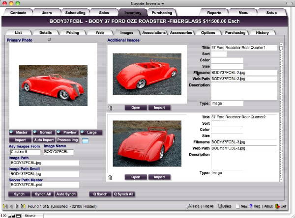
Task: Click the trash icon under second additional image
Action: (x=110, y=177)
